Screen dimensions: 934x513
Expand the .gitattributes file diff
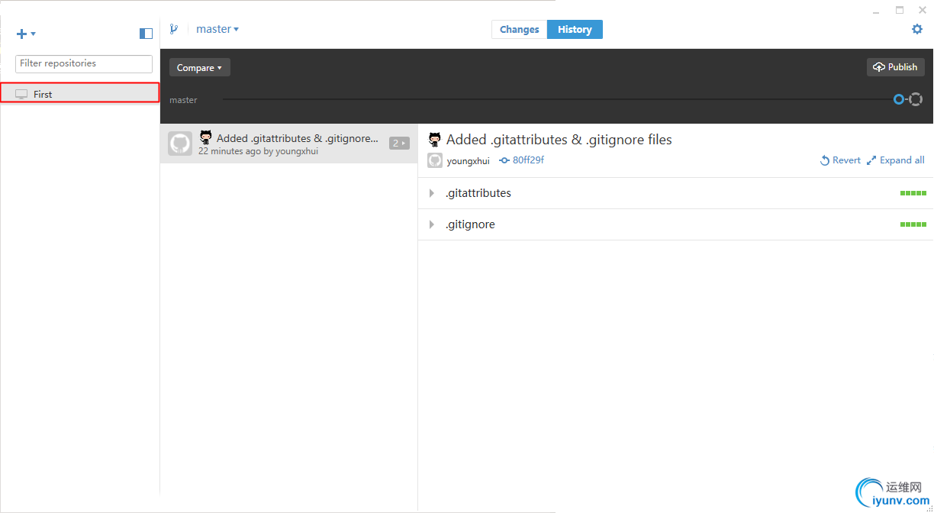(432, 193)
